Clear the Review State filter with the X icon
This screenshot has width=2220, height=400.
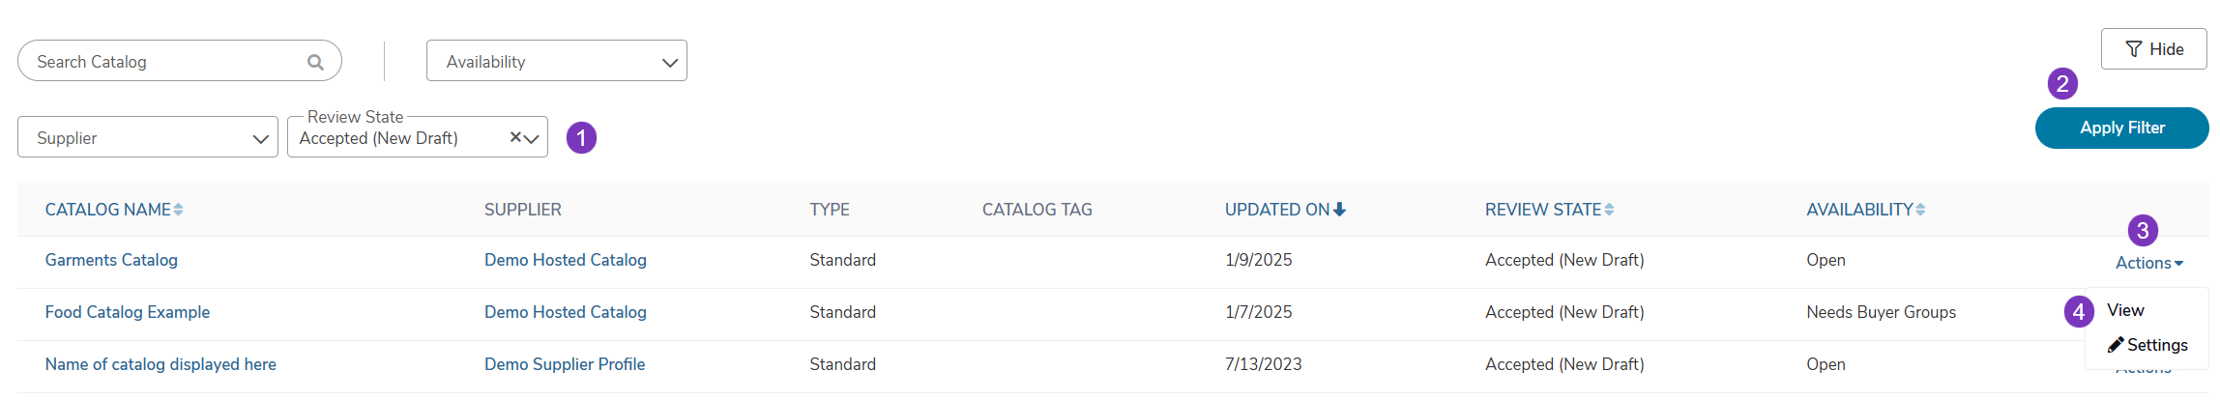pyautogui.click(x=515, y=137)
